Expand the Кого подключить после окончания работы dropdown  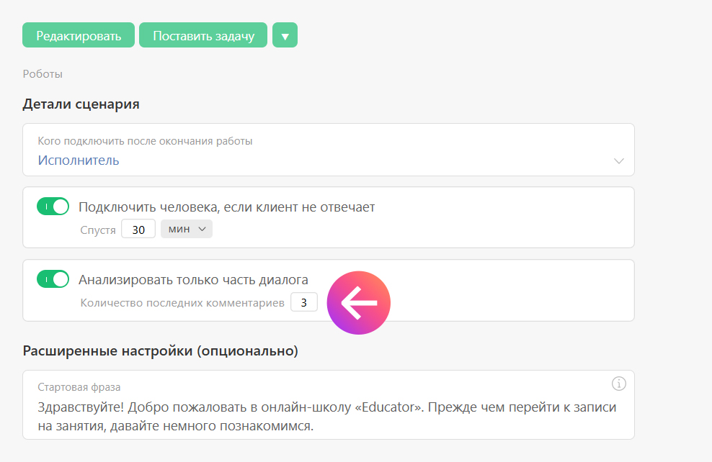pyautogui.click(x=328, y=150)
